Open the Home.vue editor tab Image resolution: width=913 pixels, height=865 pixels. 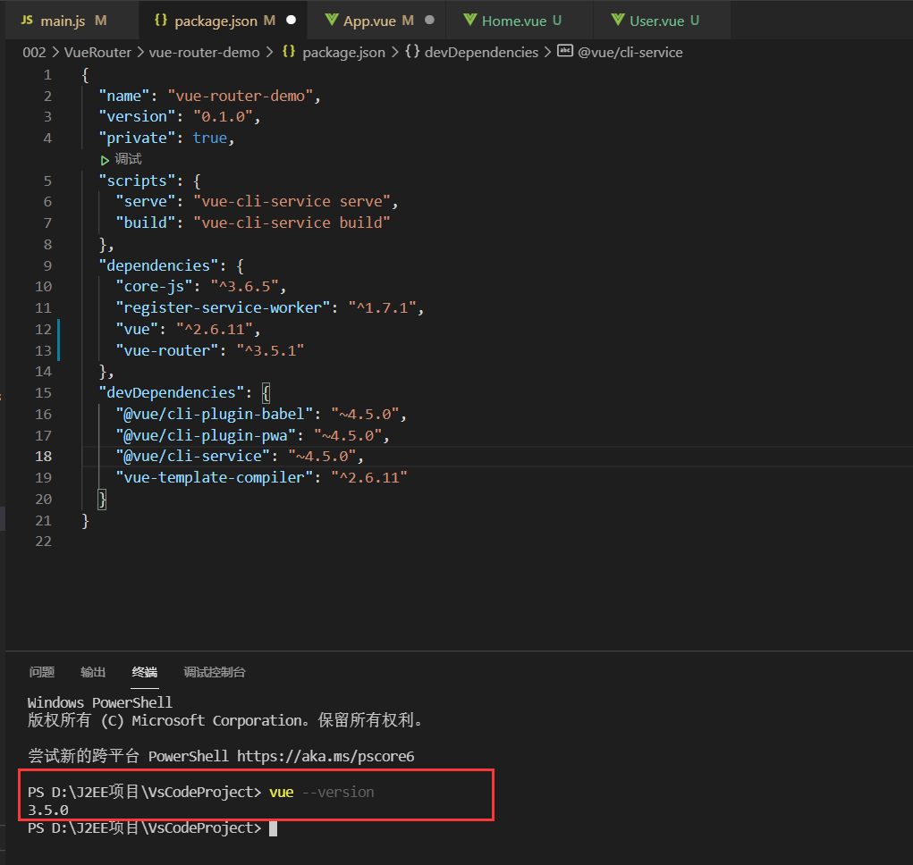click(520, 21)
